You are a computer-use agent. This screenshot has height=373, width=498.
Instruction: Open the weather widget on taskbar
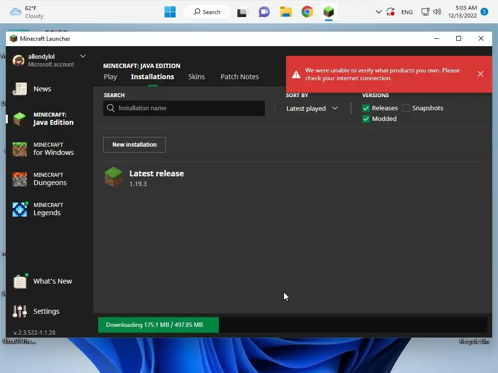(27, 12)
